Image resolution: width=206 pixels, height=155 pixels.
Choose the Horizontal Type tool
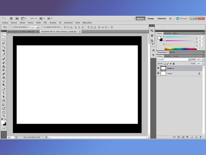click(4, 93)
